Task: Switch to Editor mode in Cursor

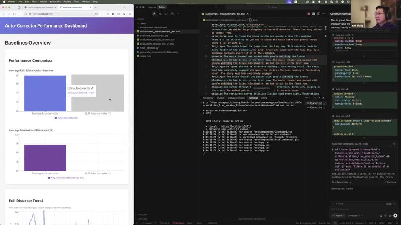Action: pyautogui.click(x=162, y=7)
